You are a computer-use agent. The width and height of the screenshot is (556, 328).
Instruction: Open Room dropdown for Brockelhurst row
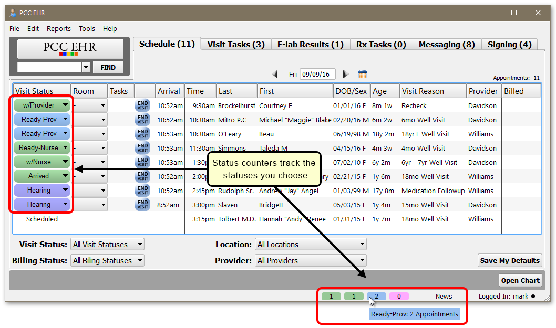pyautogui.click(x=103, y=105)
